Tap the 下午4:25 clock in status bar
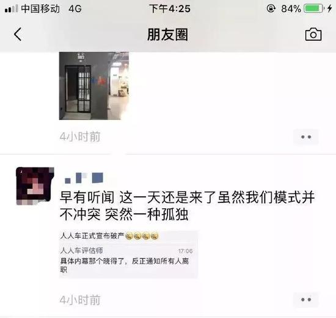 point(170,9)
